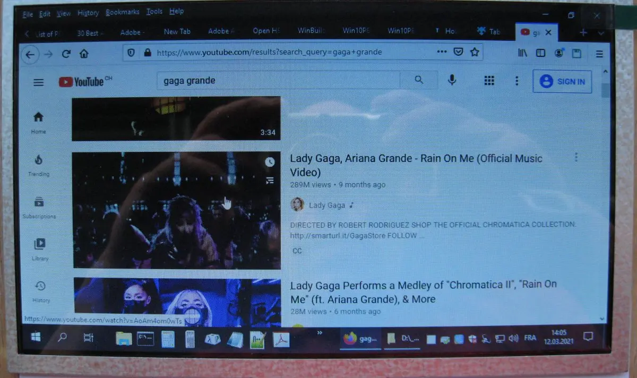Click the forward navigation arrow

click(49, 54)
